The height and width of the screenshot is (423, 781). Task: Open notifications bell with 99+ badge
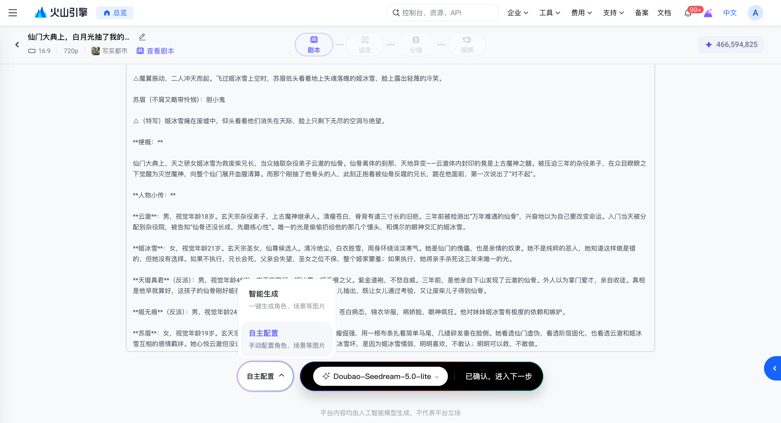point(688,13)
